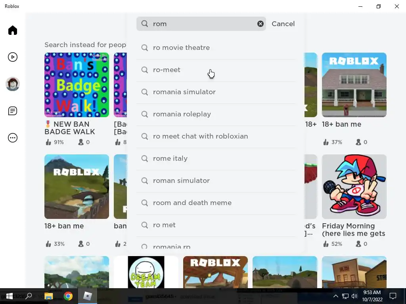
Task: Select the 'ro movie theatre' suggestion
Action: 216,48
